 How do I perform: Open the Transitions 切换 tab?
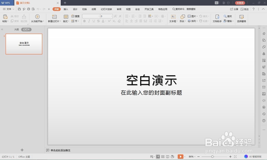[84, 9]
